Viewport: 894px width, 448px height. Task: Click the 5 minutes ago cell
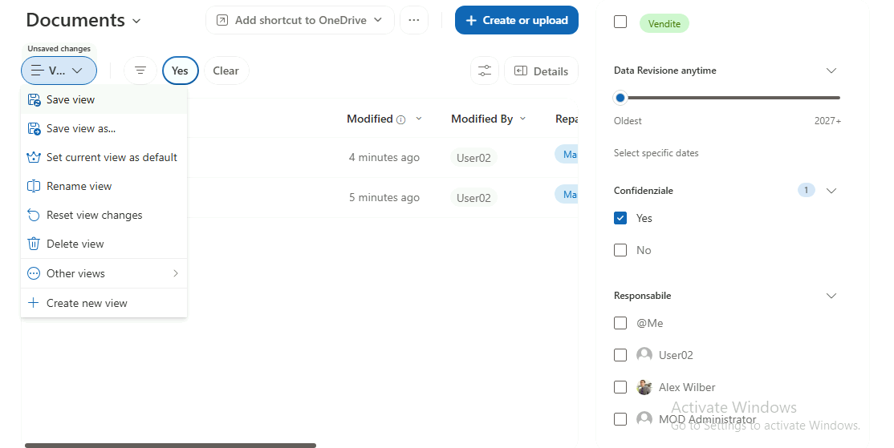[x=384, y=197]
